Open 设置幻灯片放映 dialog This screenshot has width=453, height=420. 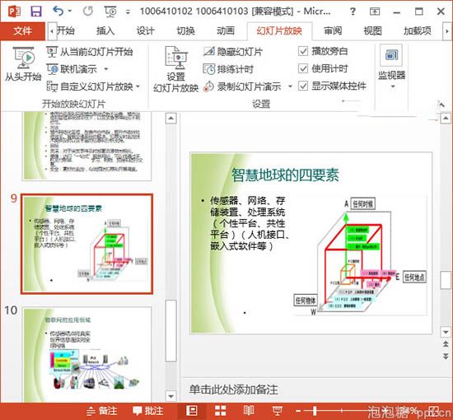pos(175,69)
